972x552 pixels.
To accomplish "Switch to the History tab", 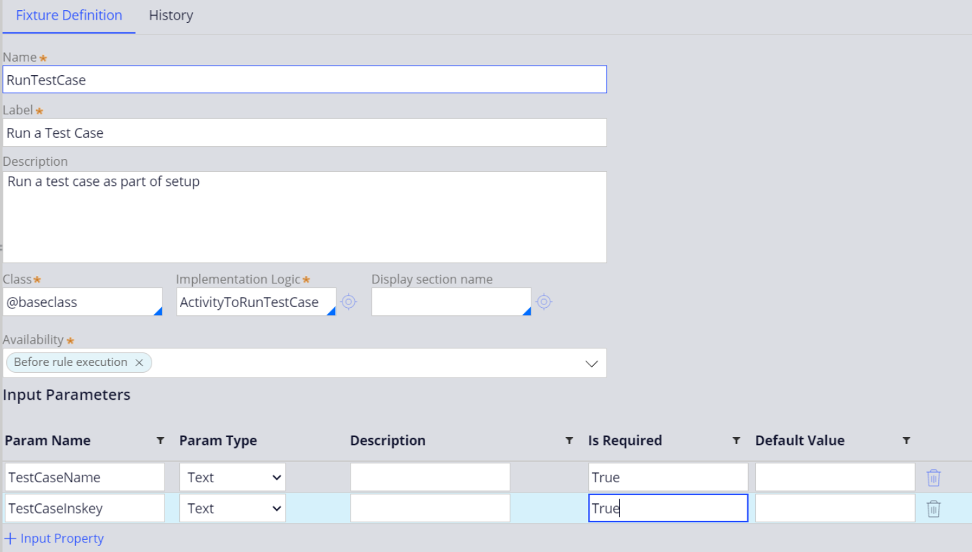I will 171,16.
